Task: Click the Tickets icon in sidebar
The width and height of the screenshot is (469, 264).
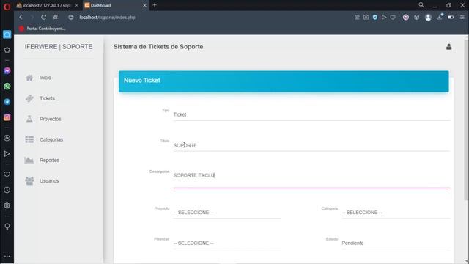Action: click(29, 98)
